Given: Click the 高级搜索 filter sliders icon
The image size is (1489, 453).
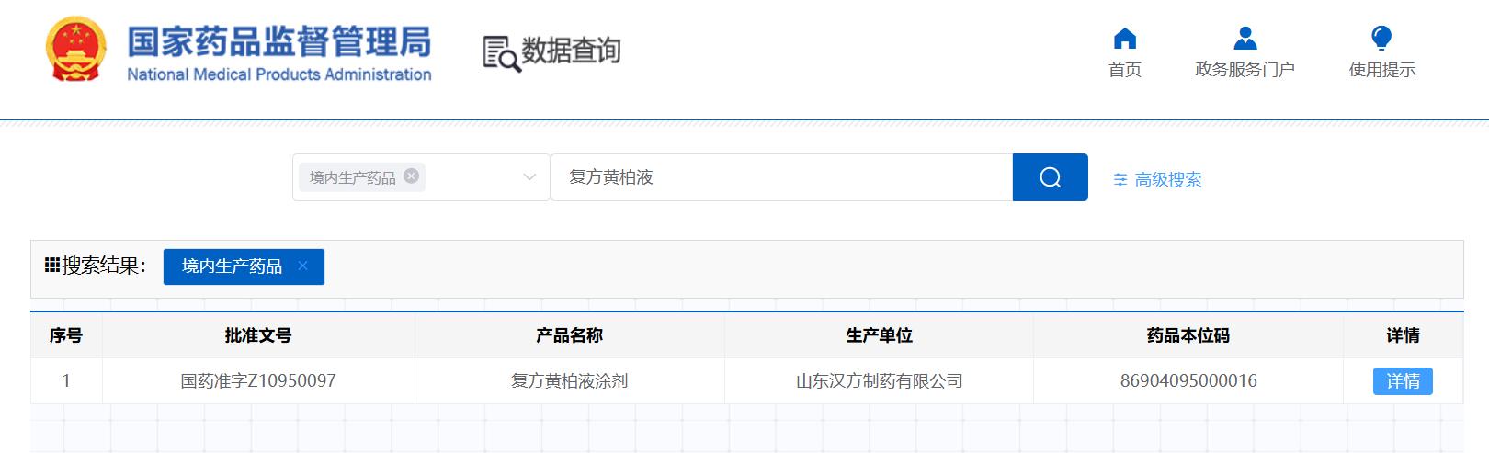Looking at the screenshot, I should (x=1120, y=180).
